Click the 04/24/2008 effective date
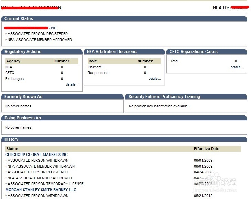The image size is (251, 199). tap(203, 172)
